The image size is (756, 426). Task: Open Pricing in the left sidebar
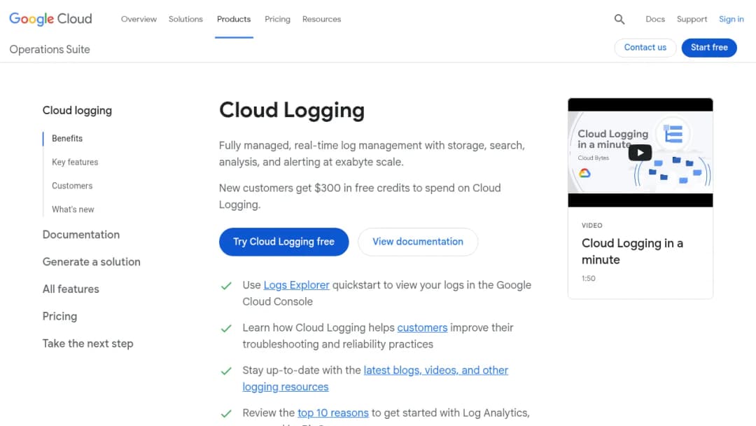pos(59,317)
